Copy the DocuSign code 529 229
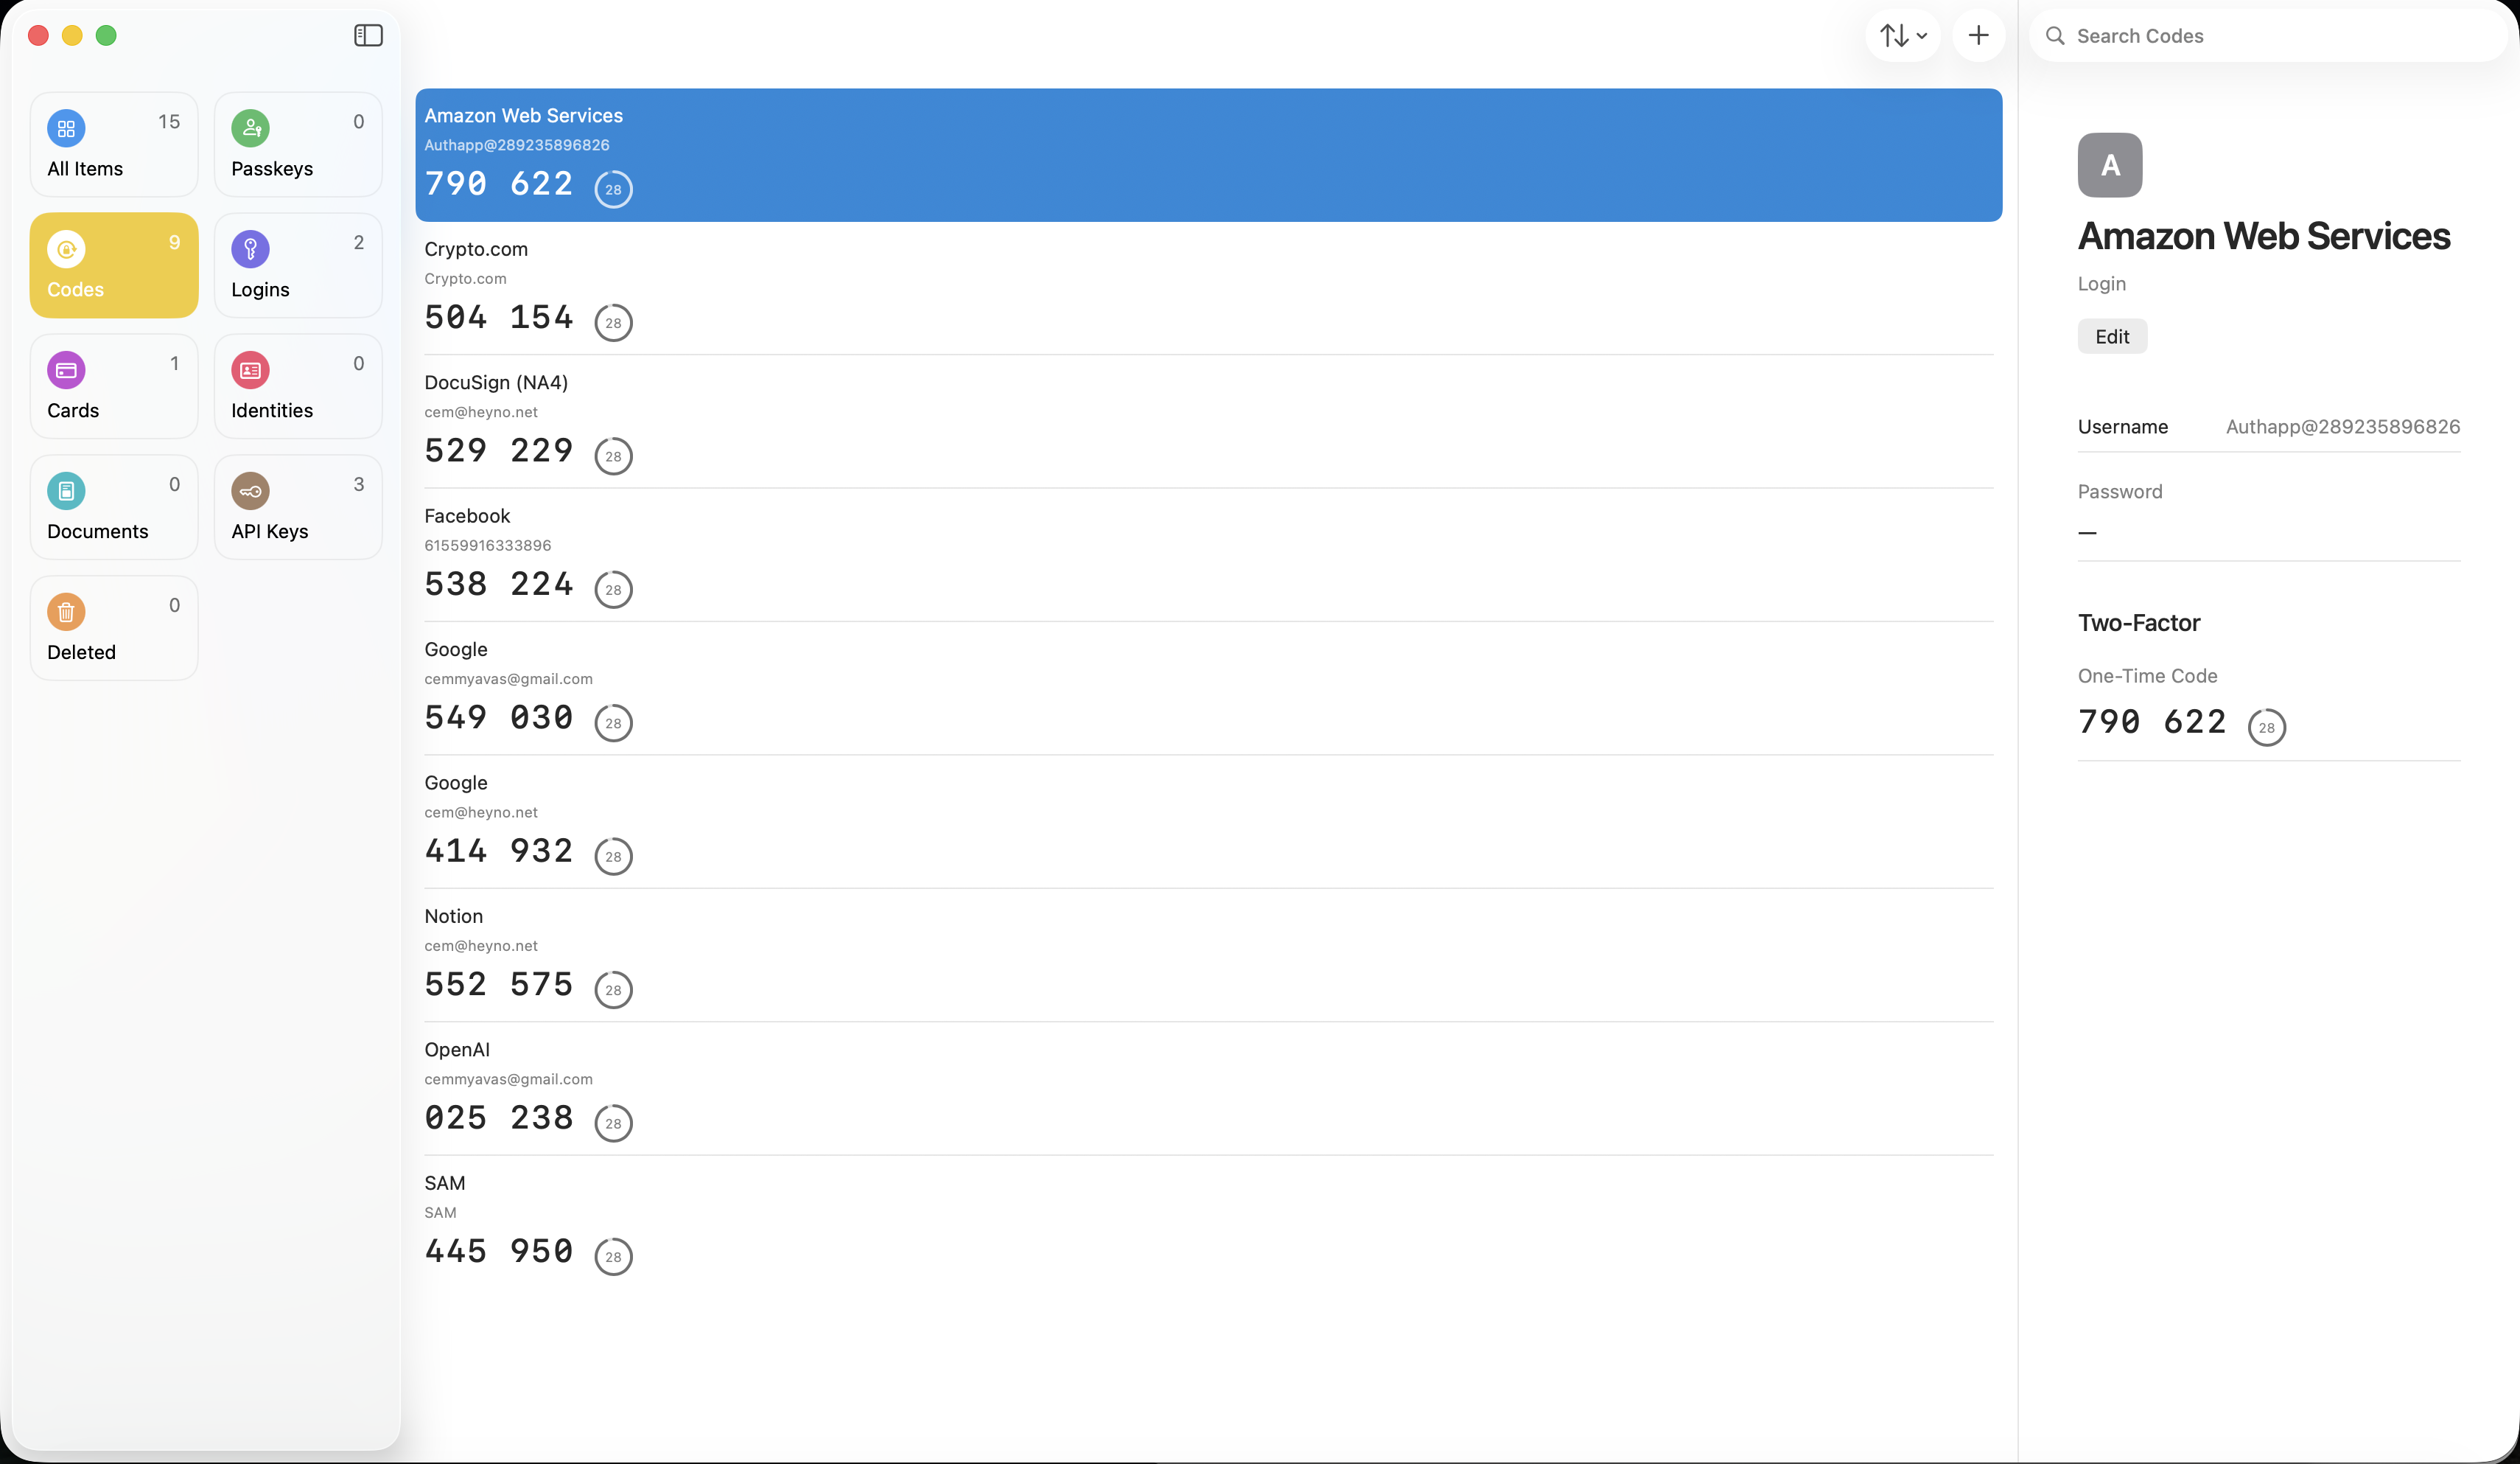This screenshot has height=1464, width=2520. [x=499, y=450]
